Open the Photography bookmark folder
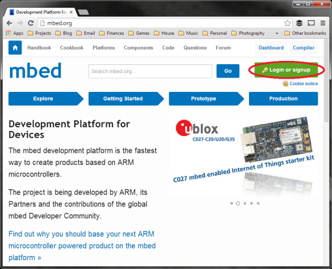Screen dimensions: 332x269 click(248, 33)
